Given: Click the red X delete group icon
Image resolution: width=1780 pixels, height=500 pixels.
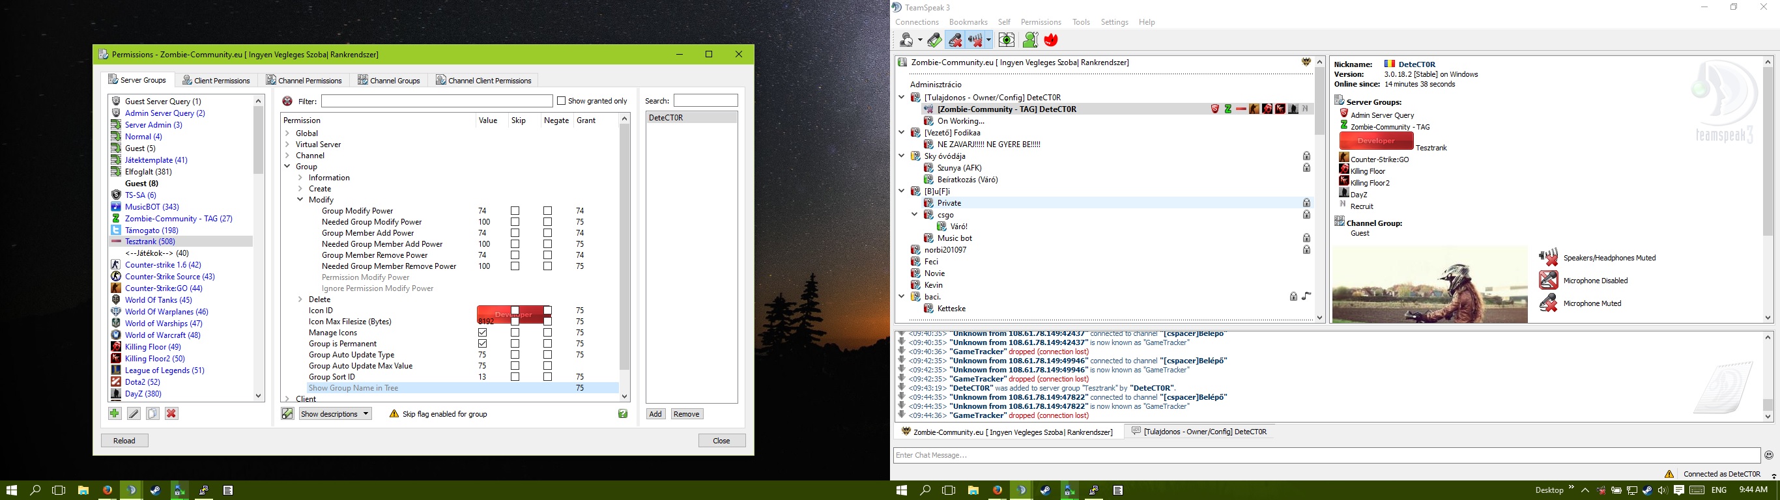Looking at the screenshot, I should [171, 413].
